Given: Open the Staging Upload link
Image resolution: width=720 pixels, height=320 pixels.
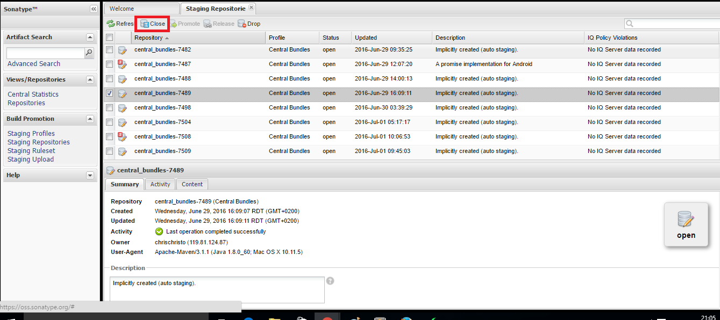Looking at the screenshot, I should (x=31, y=159).
